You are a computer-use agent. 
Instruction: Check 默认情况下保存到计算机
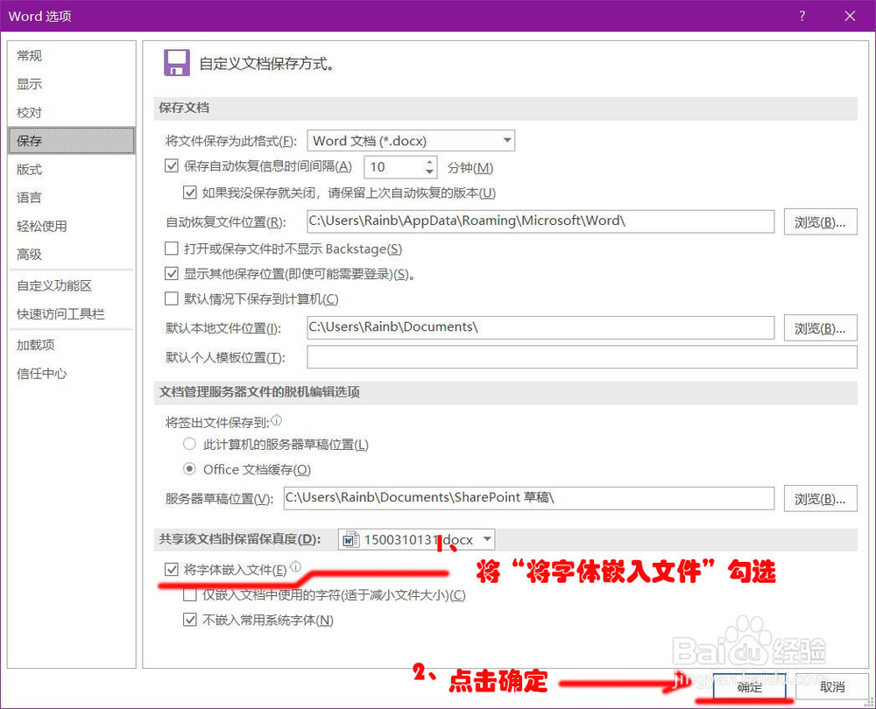click(x=170, y=298)
